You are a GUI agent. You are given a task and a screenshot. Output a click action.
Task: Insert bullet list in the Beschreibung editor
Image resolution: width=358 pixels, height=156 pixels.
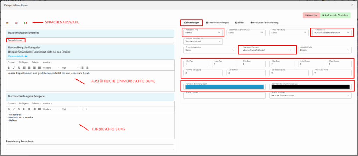pyautogui.click(x=82, y=67)
